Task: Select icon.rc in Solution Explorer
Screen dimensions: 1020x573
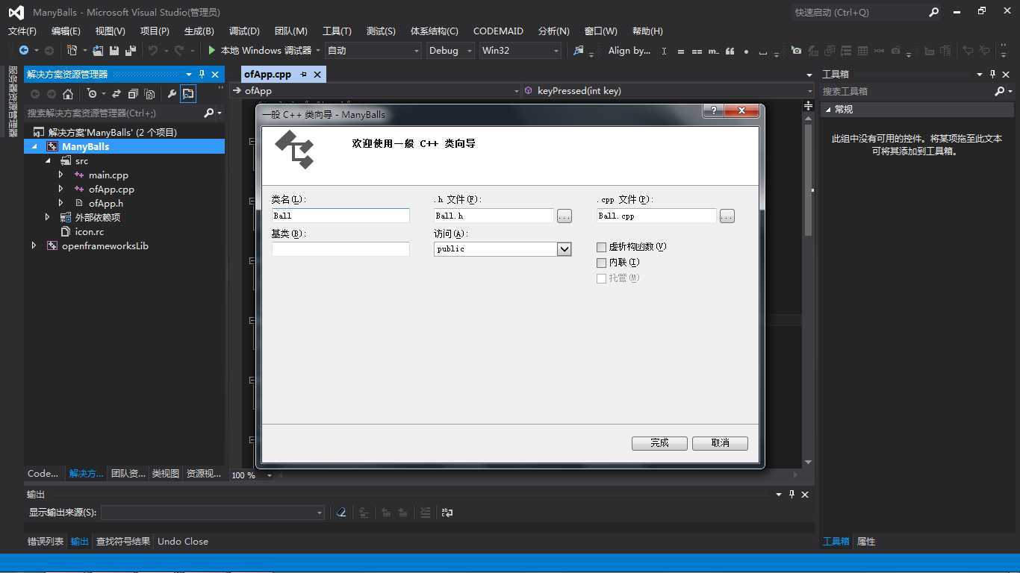Action: point(90,231)
